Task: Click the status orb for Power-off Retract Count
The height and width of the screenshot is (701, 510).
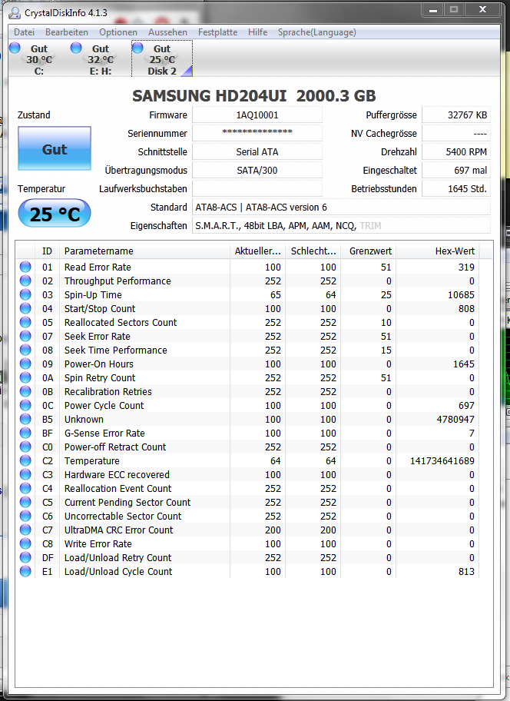Action: tap(25, 447)
